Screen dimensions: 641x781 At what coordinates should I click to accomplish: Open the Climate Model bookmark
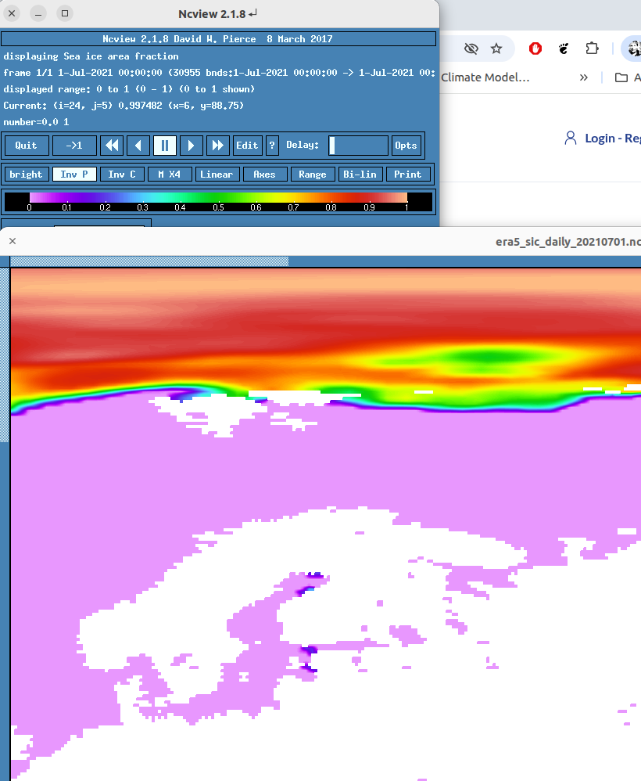point(485,77)
